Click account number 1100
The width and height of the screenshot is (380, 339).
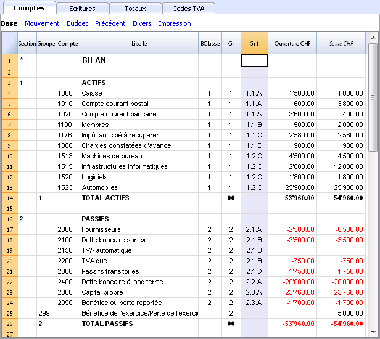tap(65, 125)
